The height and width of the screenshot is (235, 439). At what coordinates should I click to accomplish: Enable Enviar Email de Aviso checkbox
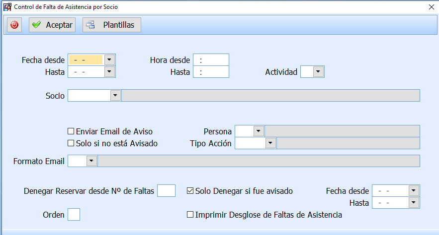pos(71,131)
